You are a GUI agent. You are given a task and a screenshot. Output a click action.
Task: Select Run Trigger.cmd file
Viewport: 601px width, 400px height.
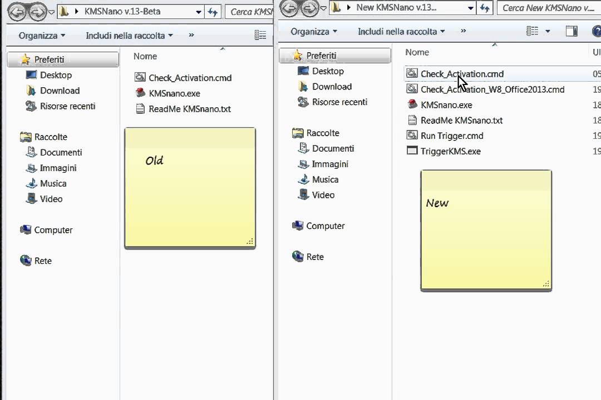tap(445, 136)
